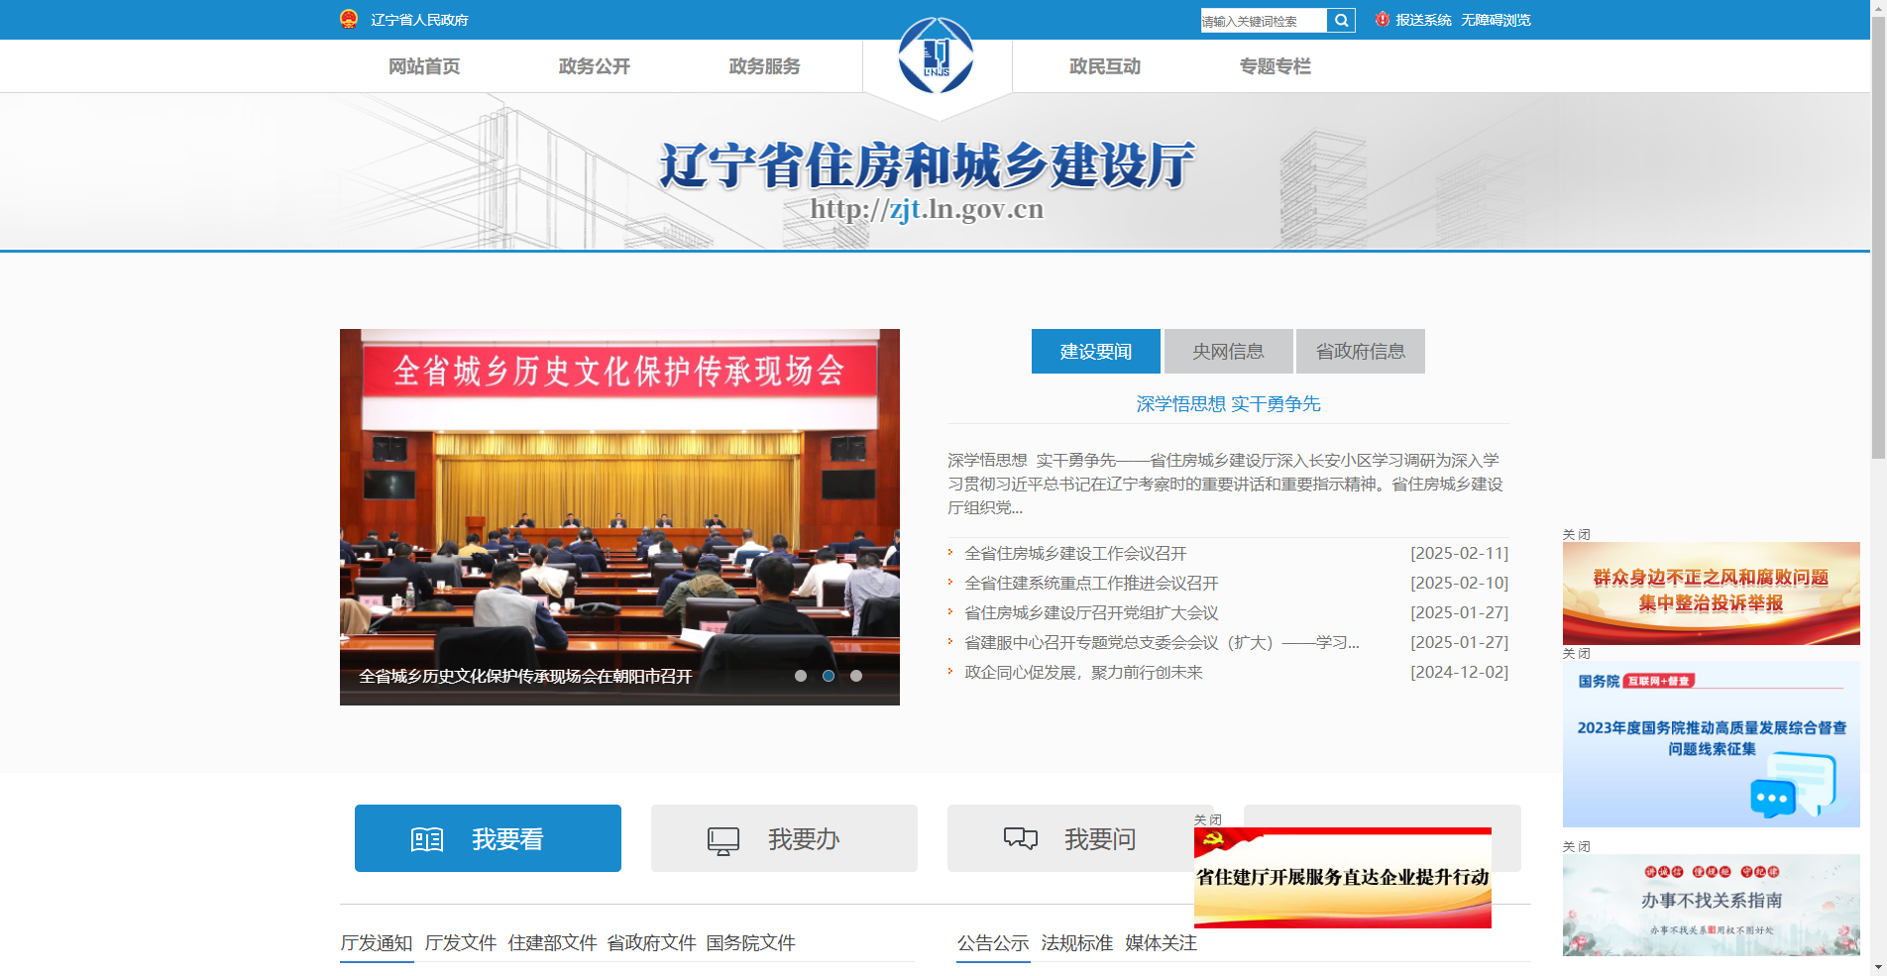The image size is (1887, 976).
Task: Switch to the 法规标准 tab
Action: tap(1076, 943)
